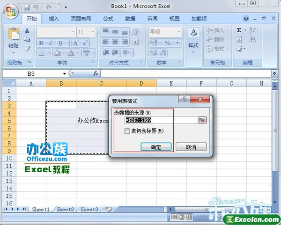Screen dimensions: 281x225
Task: Toggle bold formatting
Action: [x=41, y=43]
